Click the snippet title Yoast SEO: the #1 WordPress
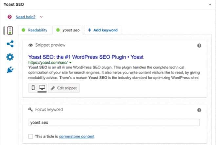The image size is (216, 145). pyautogui.click(x=86, y=57)
